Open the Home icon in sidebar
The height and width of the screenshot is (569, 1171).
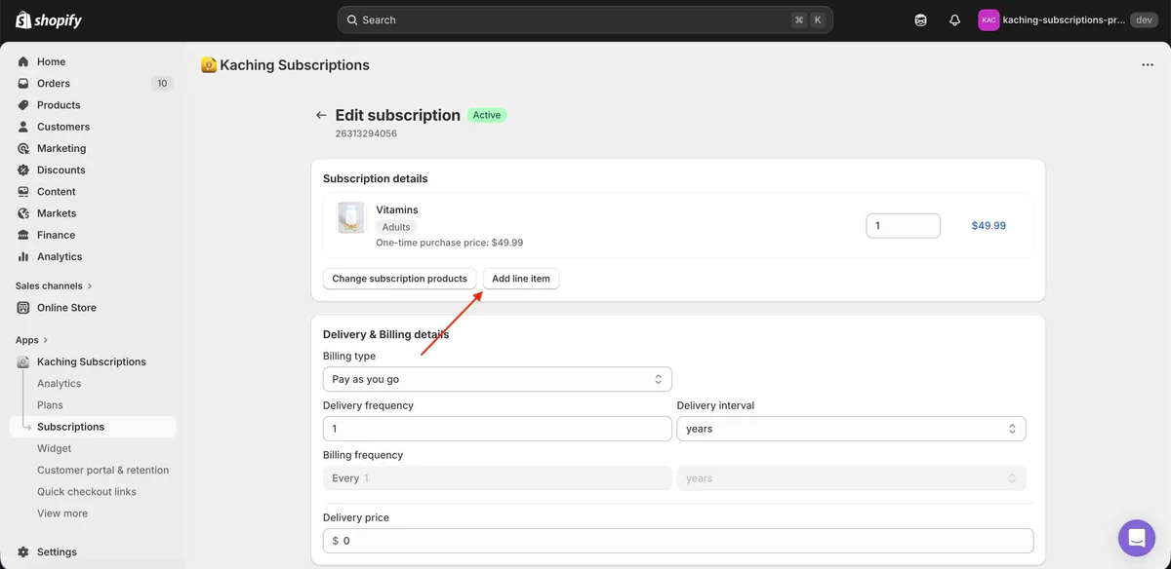[x=23, y=61]
